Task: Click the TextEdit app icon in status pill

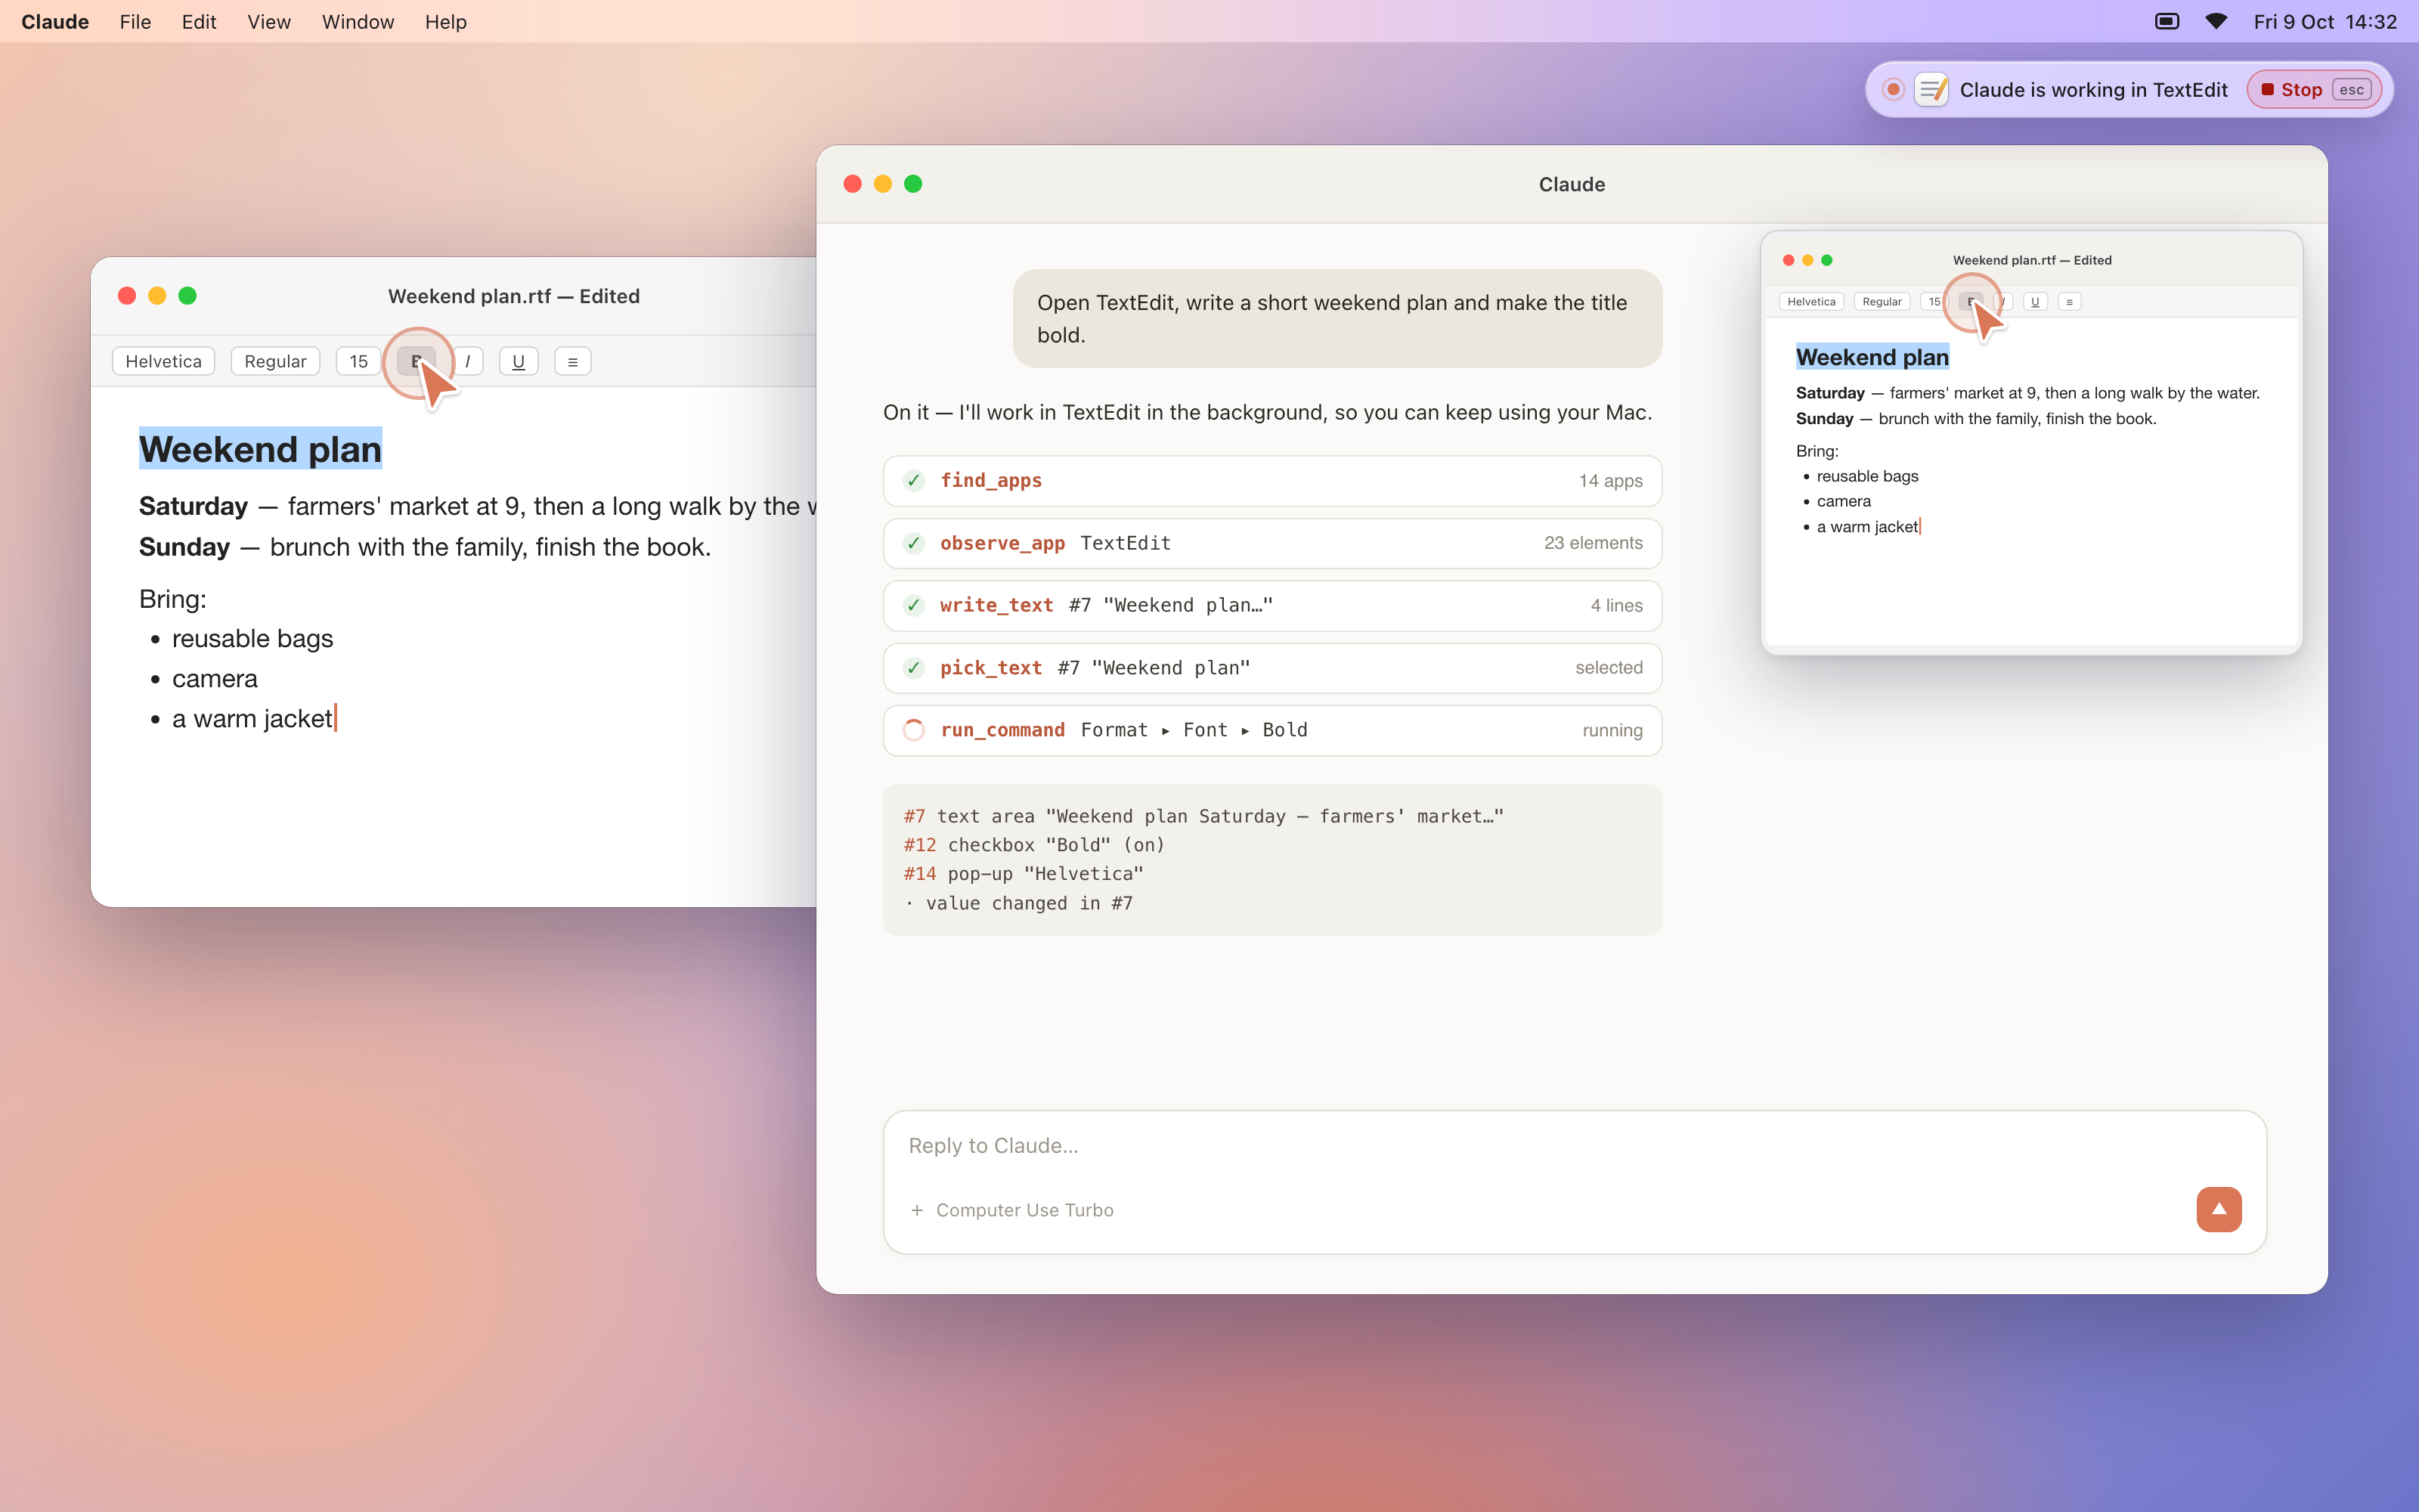Action: click(x=1932, y=90)
